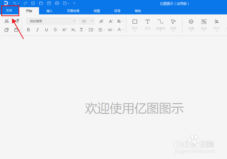The width and height of the screenshot is (227, 159).
Task: Cut selection with scissors icon
Action: [x=6, y=21]
